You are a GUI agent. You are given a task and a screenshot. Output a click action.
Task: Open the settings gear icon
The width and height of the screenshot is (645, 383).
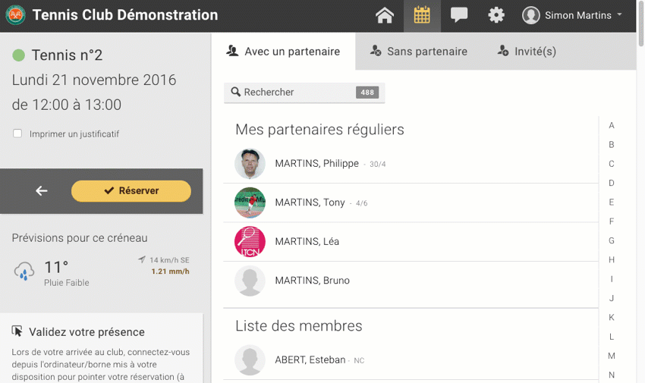[x=496, y=15]
